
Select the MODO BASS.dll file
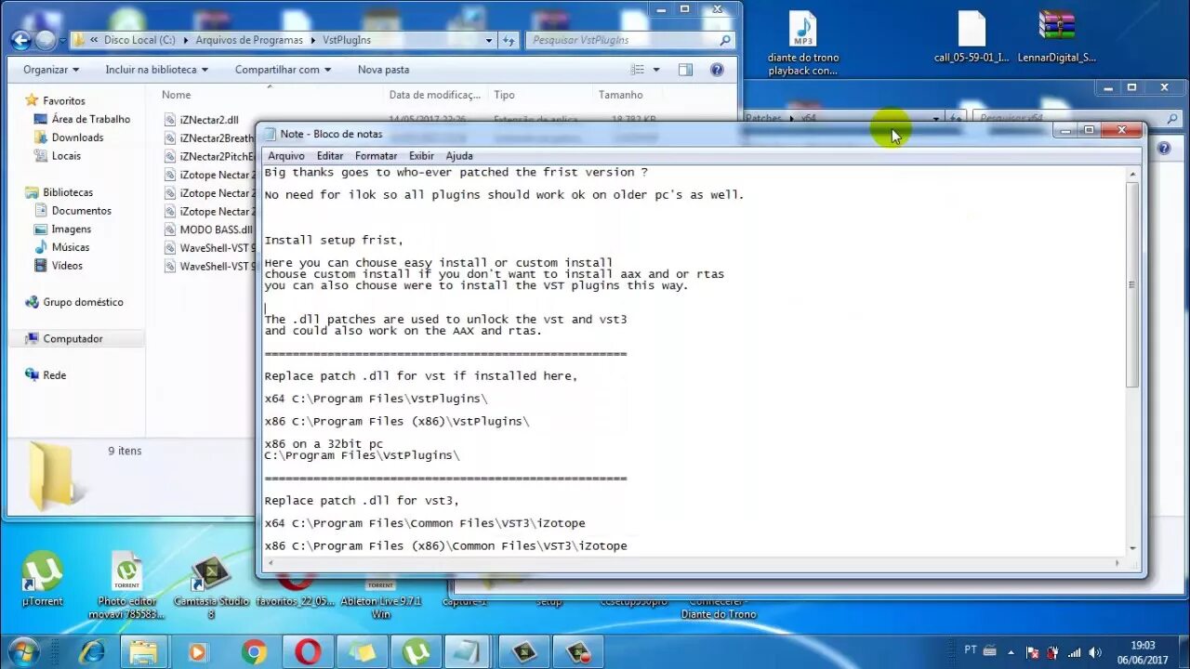pyautogui.click(x=215, y=230)
